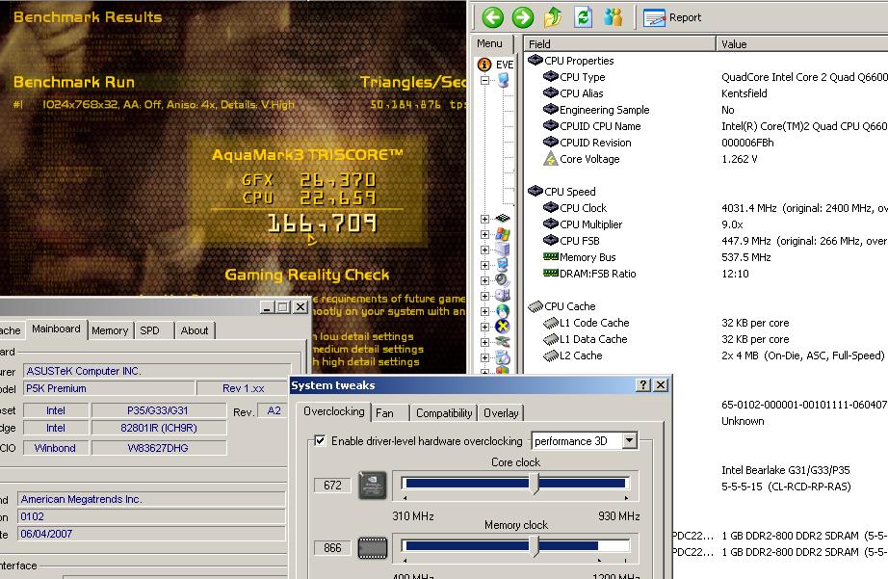Open the performance 3D dropdown

pyautogui.click(x=629, y=441)
